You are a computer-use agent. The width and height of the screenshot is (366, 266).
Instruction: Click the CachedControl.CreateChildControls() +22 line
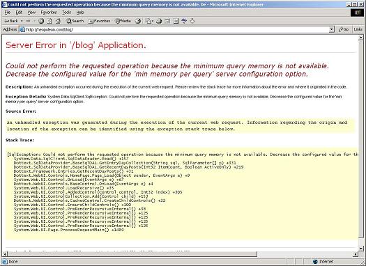[89, 201]
